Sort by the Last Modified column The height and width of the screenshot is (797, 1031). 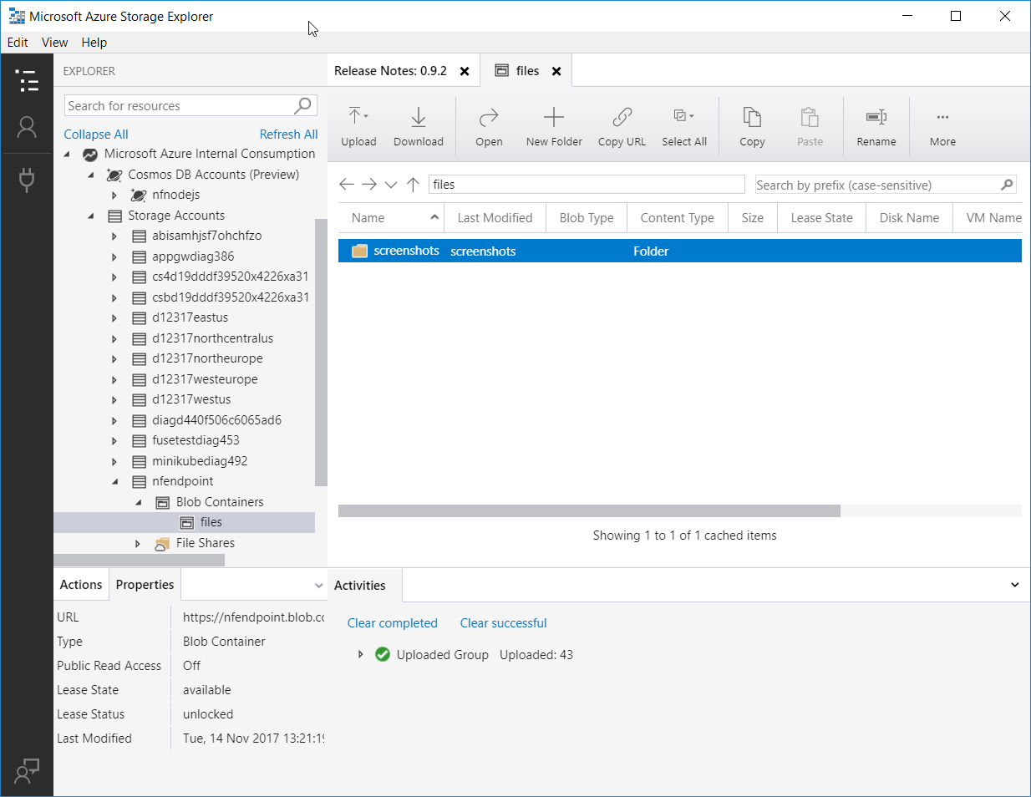click(495, 217)
